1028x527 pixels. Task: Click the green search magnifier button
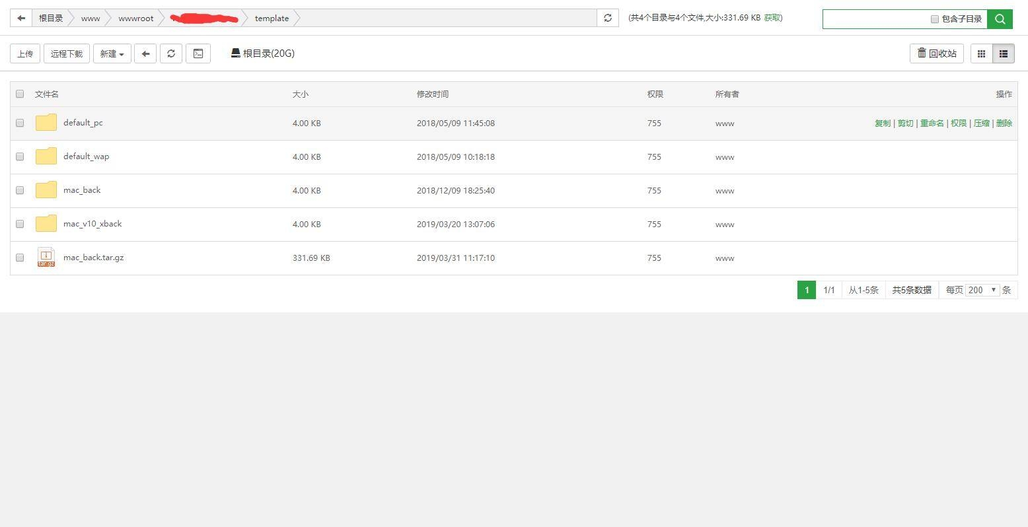point(1000,19)
